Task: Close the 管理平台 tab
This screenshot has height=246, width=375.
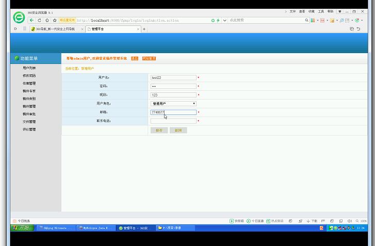Action: [138, 29]
